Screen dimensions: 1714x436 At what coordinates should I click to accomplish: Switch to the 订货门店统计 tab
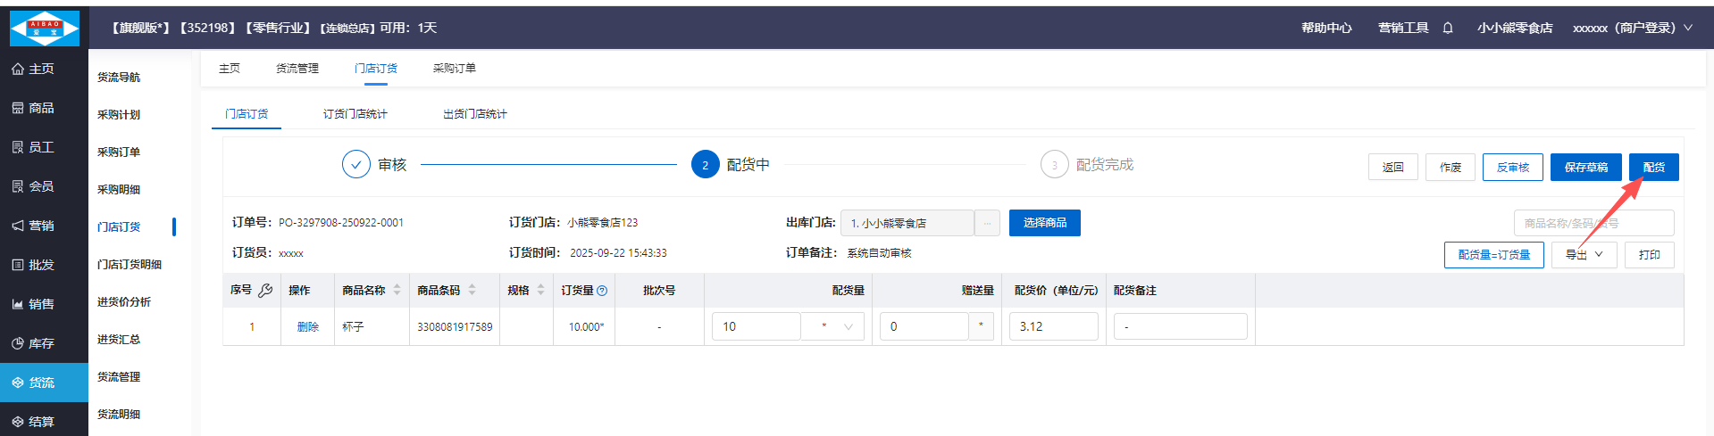(x=355, y=114)
